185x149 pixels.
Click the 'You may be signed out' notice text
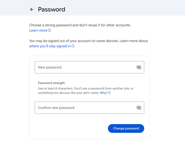(x=74, y=41)
